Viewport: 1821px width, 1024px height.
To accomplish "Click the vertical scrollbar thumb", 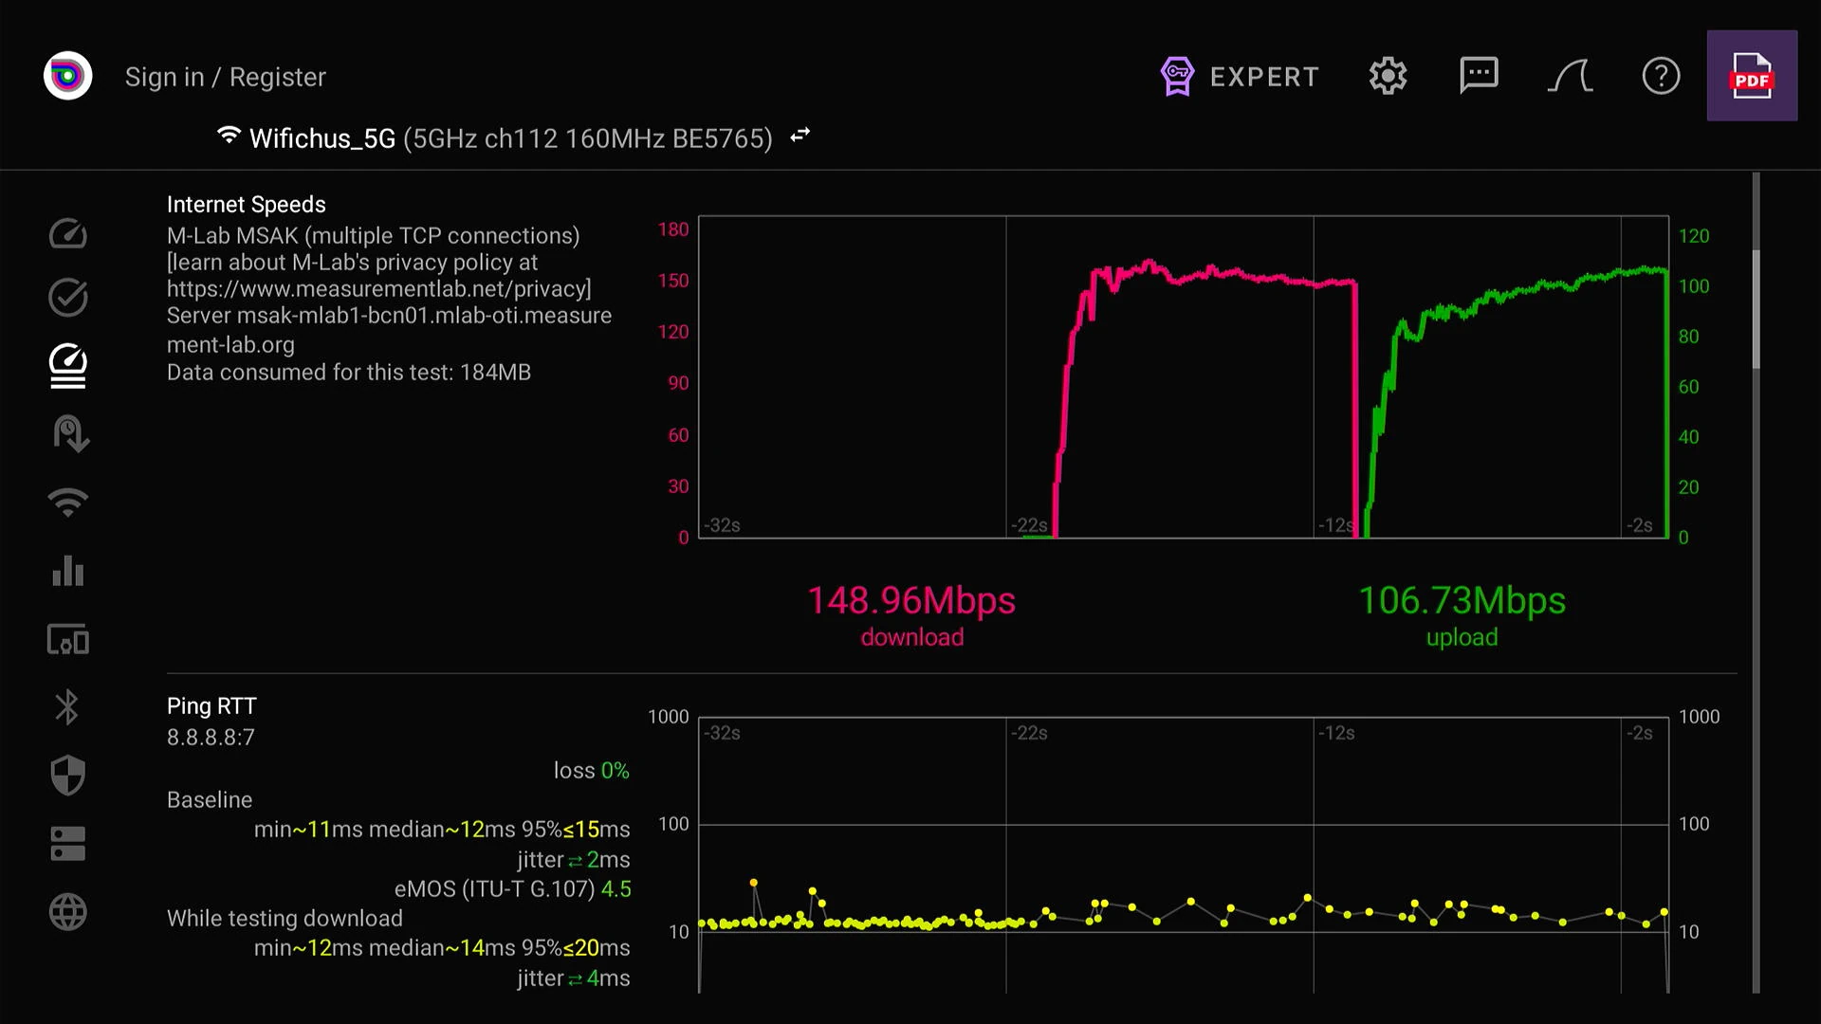I will (1756, 308).
